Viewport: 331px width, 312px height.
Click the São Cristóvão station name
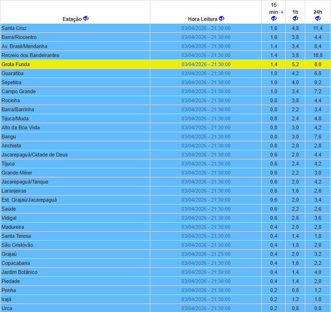pyautogui.click(x=17, y=245)
